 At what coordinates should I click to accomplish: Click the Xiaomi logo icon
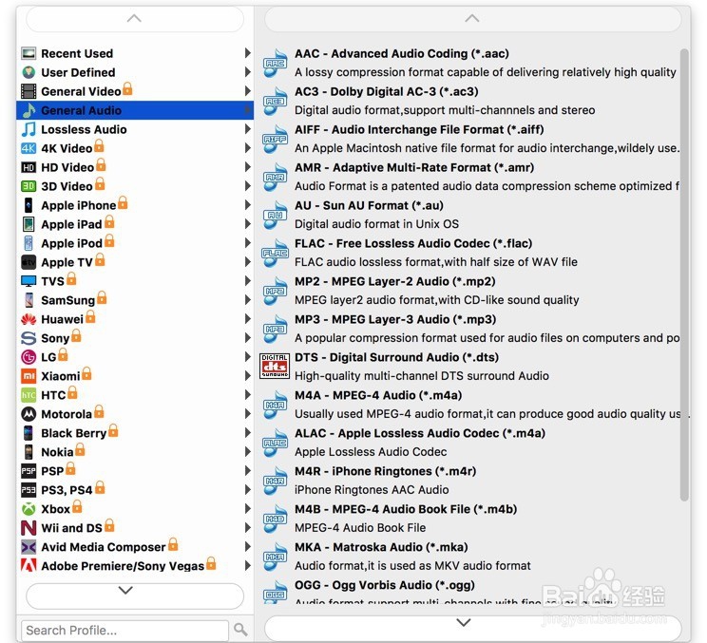click(x=29, y=376)
